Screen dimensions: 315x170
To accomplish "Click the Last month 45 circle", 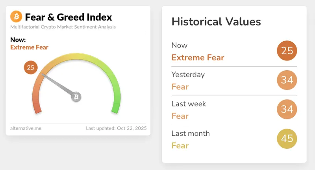I will click(x=287, y=139).
